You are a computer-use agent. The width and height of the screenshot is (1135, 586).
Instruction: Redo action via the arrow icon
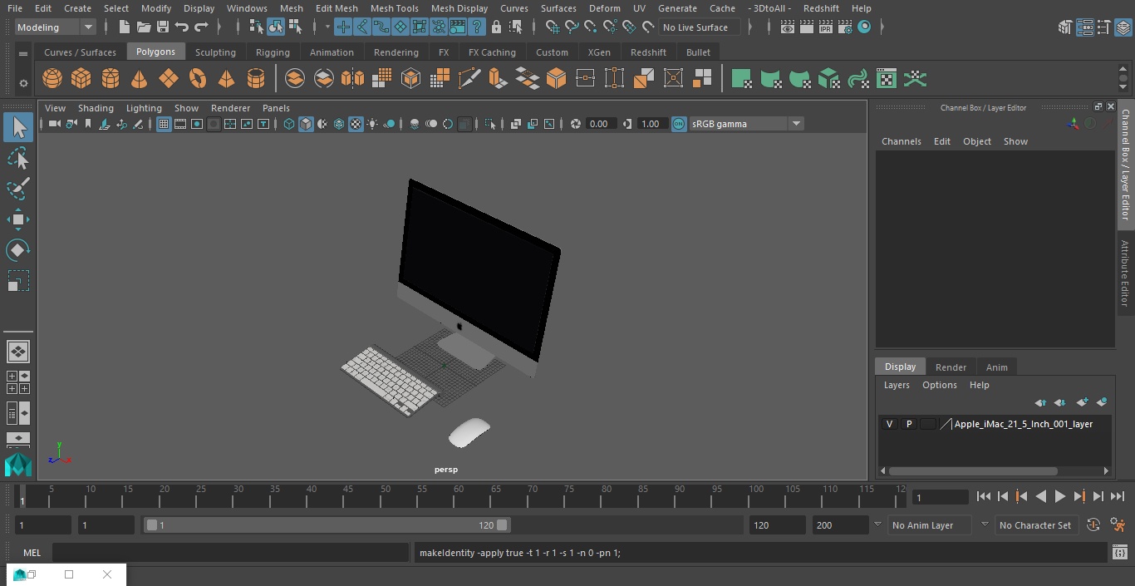[x=201, y=27]
